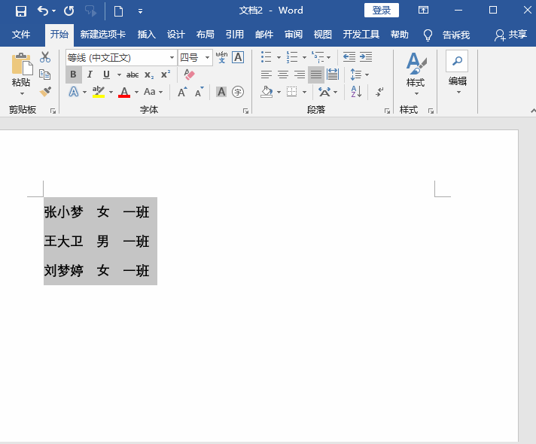Image resolution: width=536 pixels, height=444 pixels.
Task: Switch to the 新建选项卡 tab
Action: 103,34
